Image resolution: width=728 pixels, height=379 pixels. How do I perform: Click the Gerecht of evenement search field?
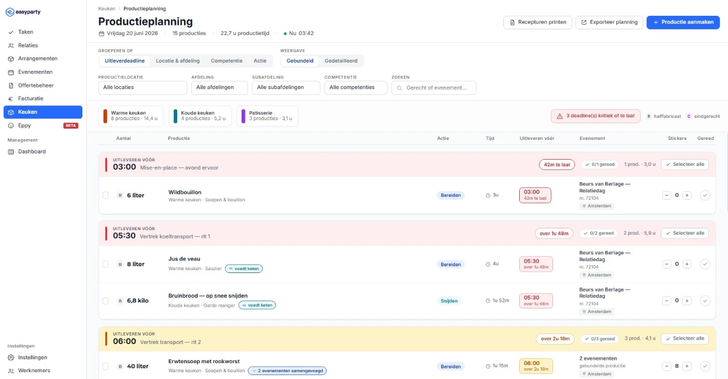coord(434,87)
